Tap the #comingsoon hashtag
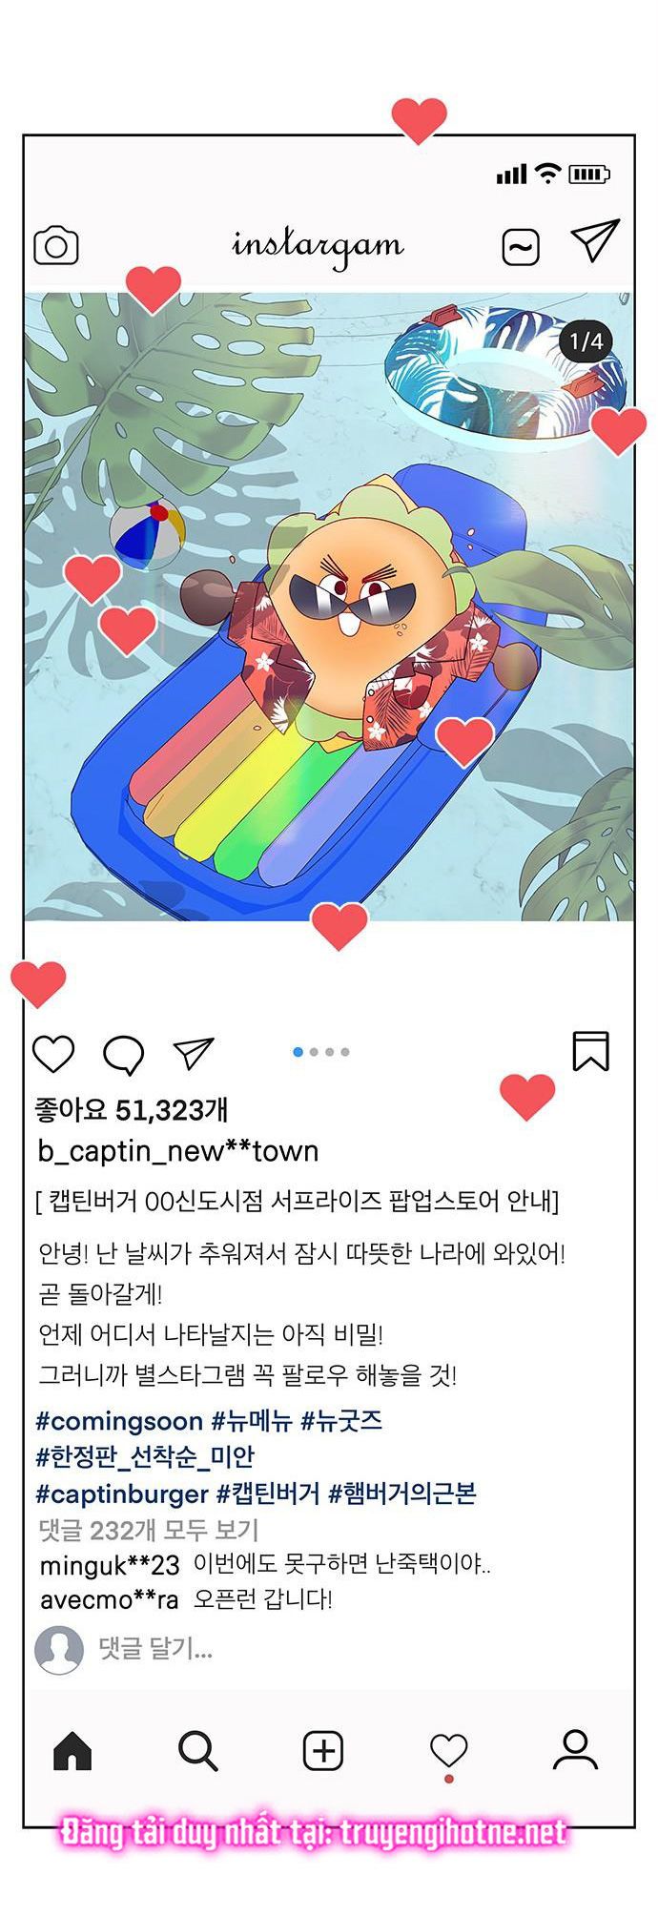 [x=119, y=1421]
